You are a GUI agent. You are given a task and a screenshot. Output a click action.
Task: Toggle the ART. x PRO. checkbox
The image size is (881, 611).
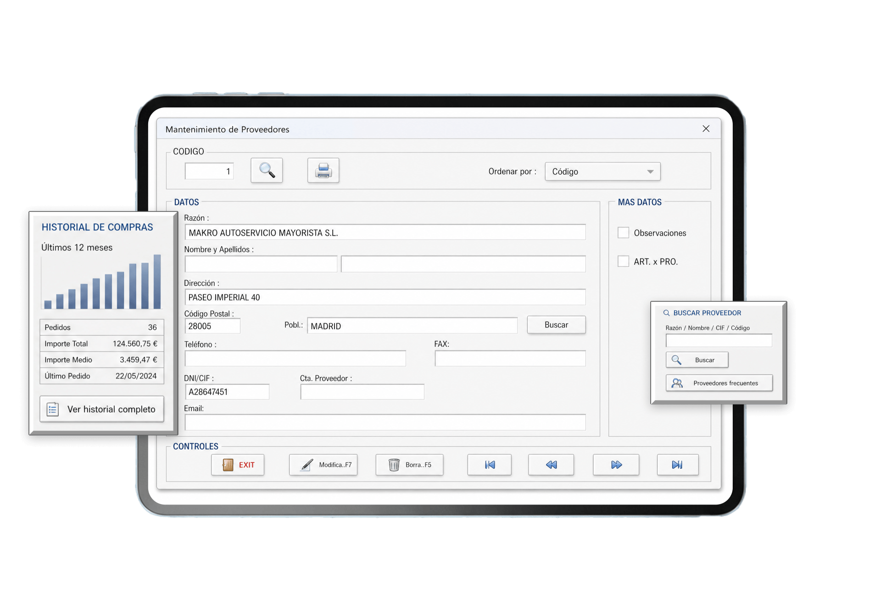623,261
